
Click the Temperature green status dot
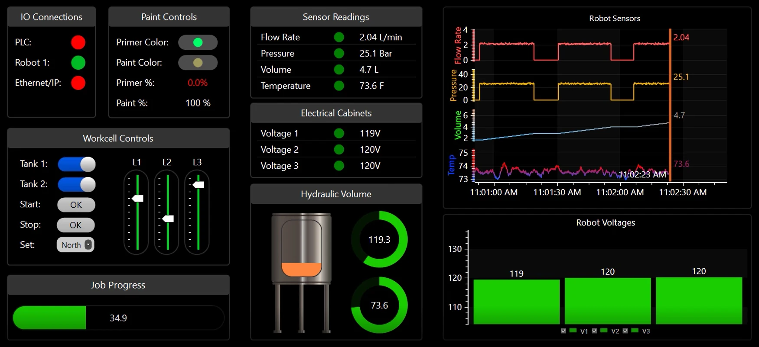[x=339, y=86]
